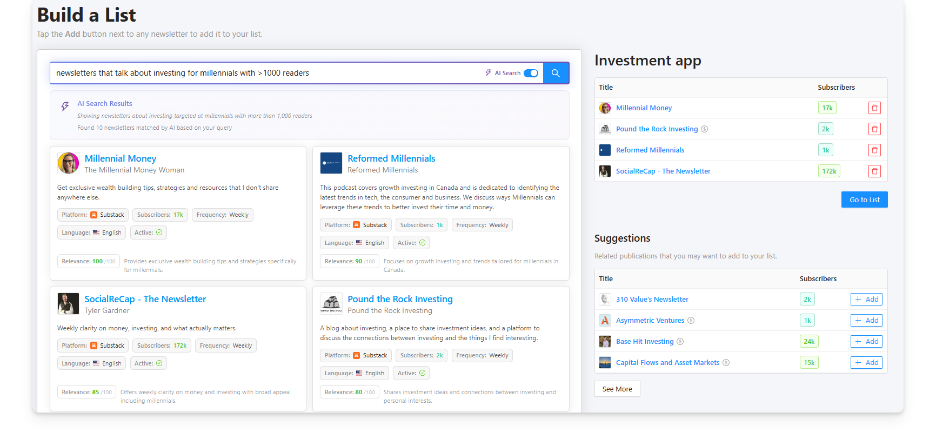Open Capital Flows and Asset Markets suggestion link
The image size is (936, 432).
tap(667, 363)
